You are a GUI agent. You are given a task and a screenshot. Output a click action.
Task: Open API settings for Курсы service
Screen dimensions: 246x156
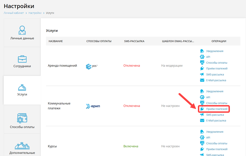pyautogui.click(x=208, y=137)
